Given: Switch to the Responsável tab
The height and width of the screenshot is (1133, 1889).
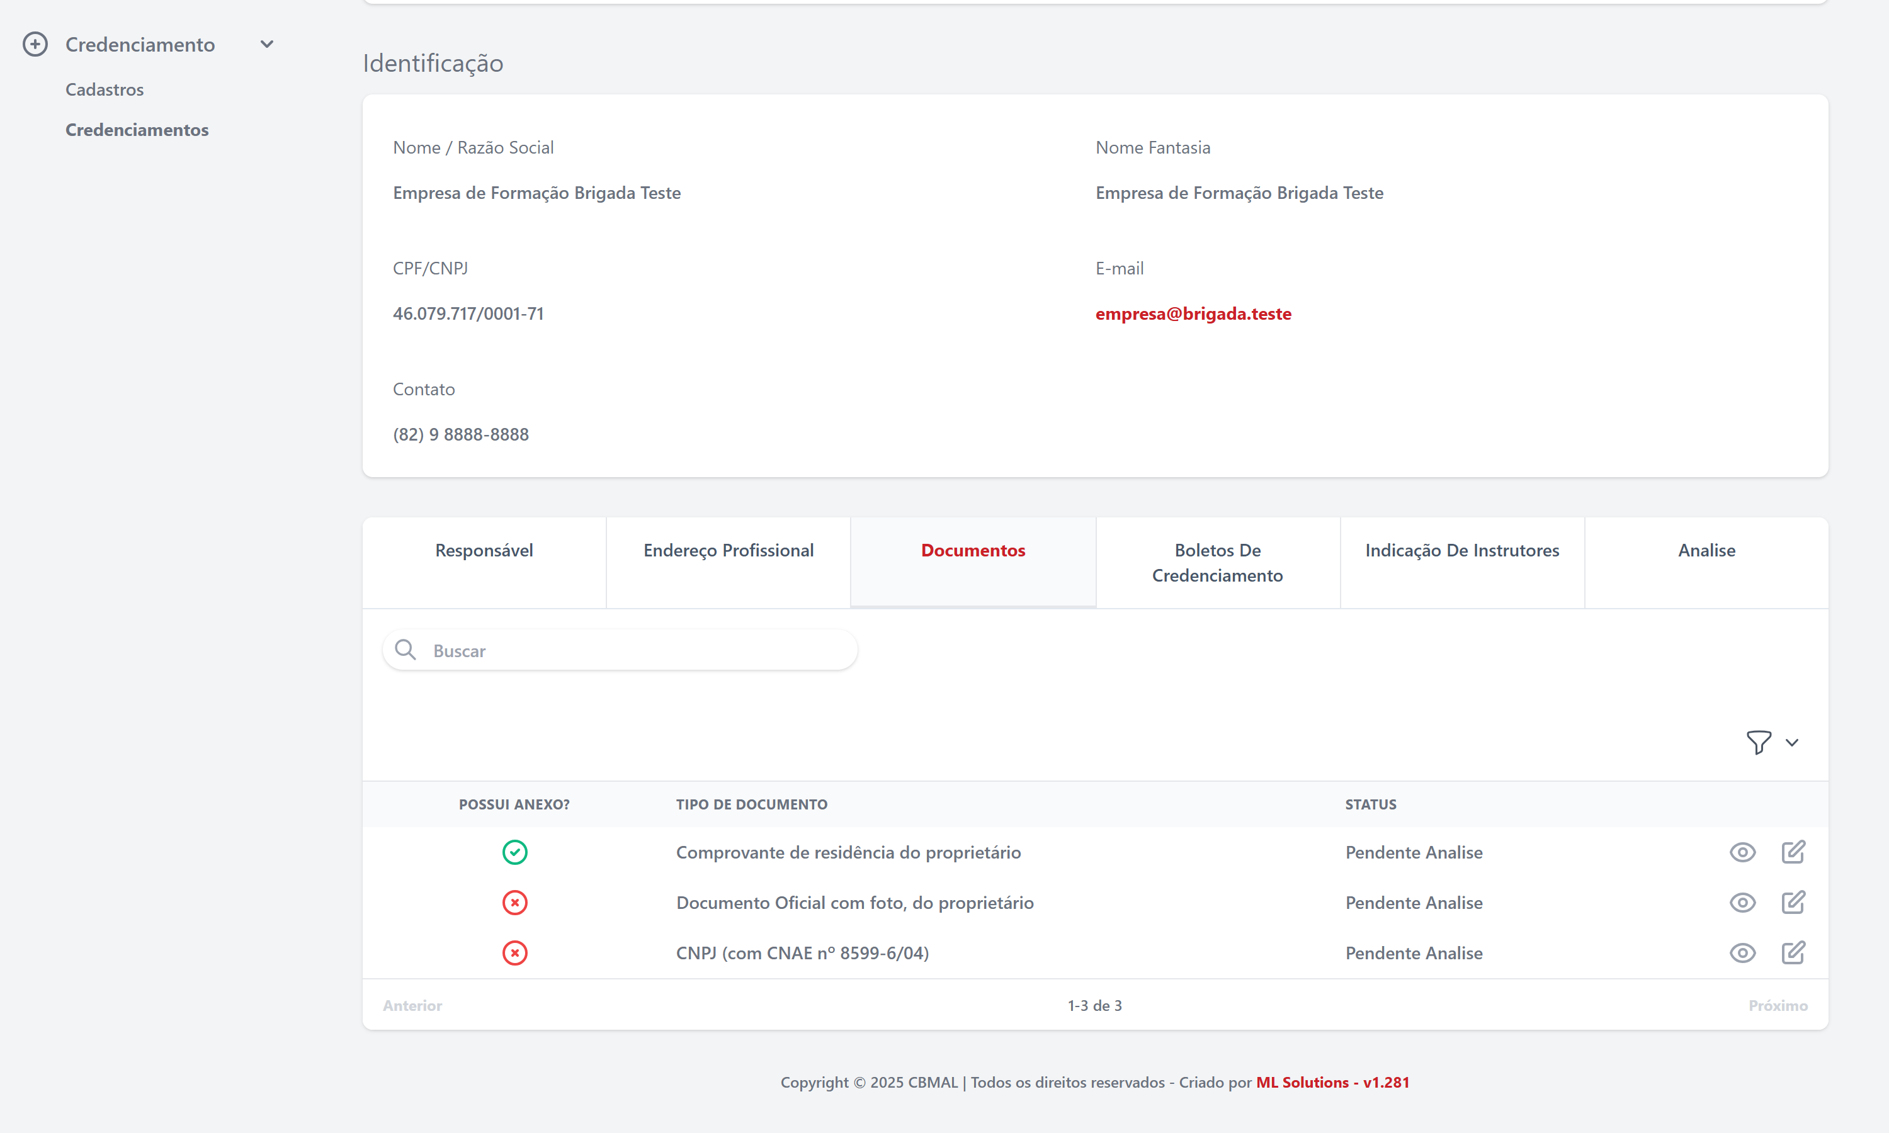Looking at the screenshot, I should tap(484, 550).
